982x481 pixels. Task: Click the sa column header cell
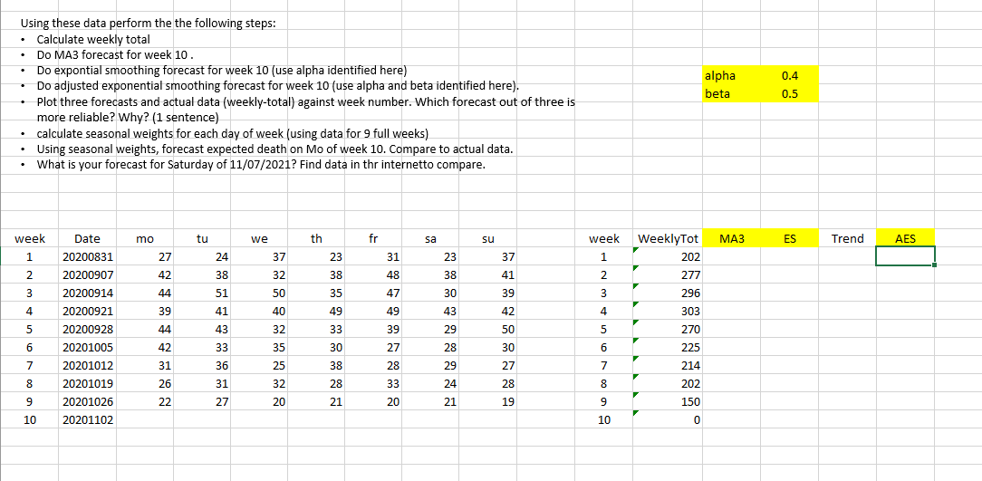coord(430,238)
